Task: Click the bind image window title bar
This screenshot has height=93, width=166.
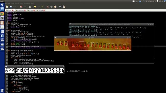Action: [x=34, y=67]
